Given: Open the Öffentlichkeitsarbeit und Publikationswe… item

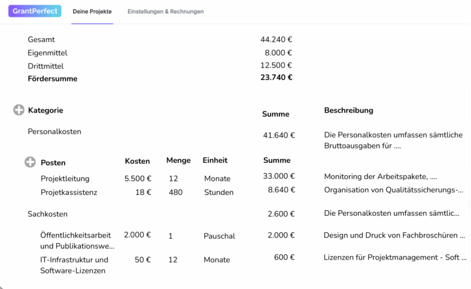Looking at the screenshot, I should [x=77, y=240].
